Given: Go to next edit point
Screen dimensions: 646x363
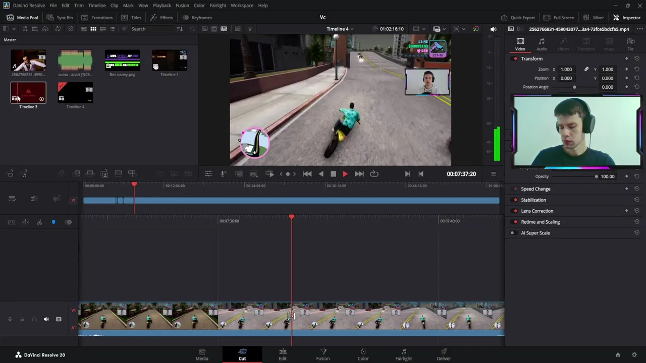Looking at the screenshot, I should (x=407, y=174).
